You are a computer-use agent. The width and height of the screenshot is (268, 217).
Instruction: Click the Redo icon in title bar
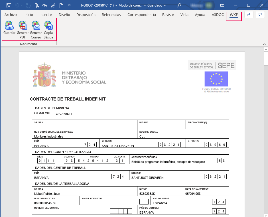pos(28,5)
